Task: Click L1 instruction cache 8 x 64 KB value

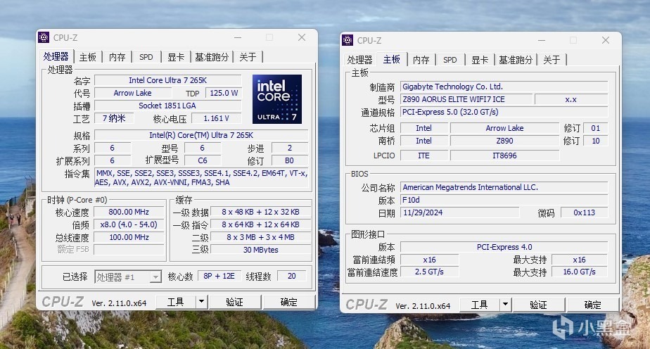Action: [x=261, y=224]
